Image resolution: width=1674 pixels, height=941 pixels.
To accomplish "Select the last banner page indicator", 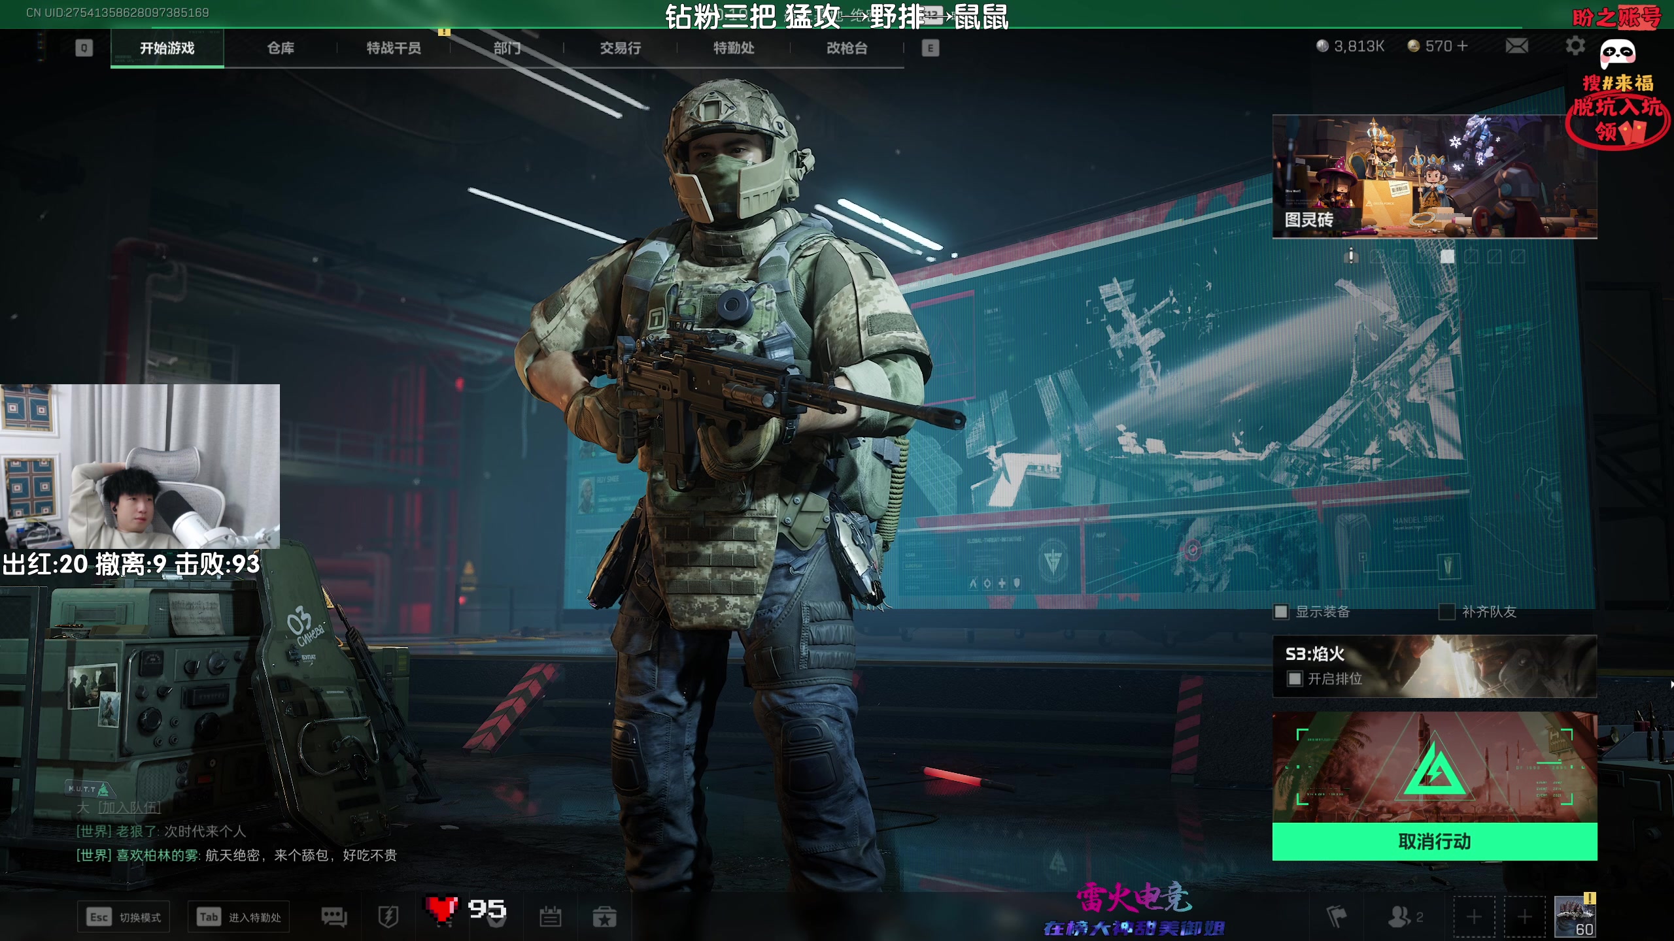I will pos(1518,257).
